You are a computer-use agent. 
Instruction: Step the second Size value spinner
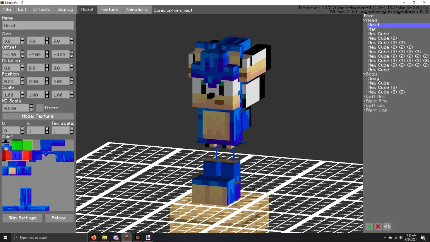click(47, 41)
